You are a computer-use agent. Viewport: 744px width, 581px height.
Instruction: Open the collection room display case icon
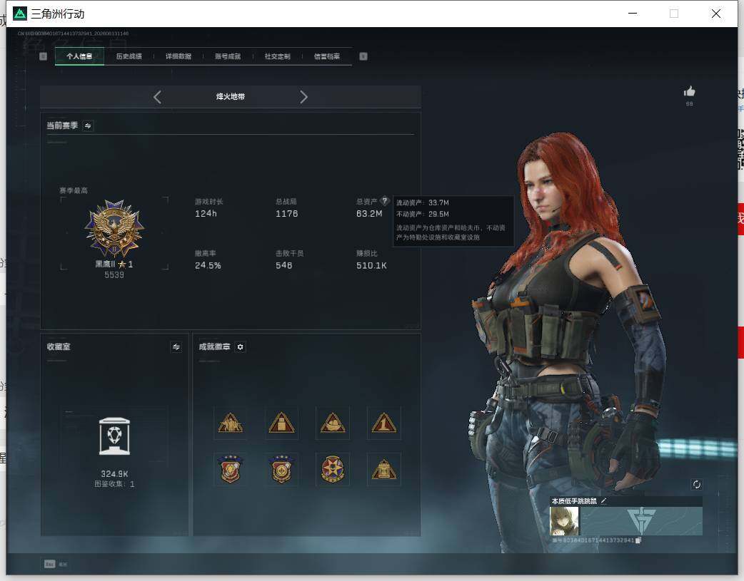click(x=114, y=436)
